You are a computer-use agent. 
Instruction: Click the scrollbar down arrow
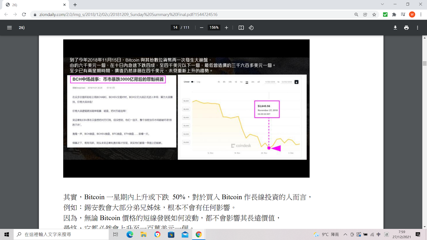coord(425,227)
